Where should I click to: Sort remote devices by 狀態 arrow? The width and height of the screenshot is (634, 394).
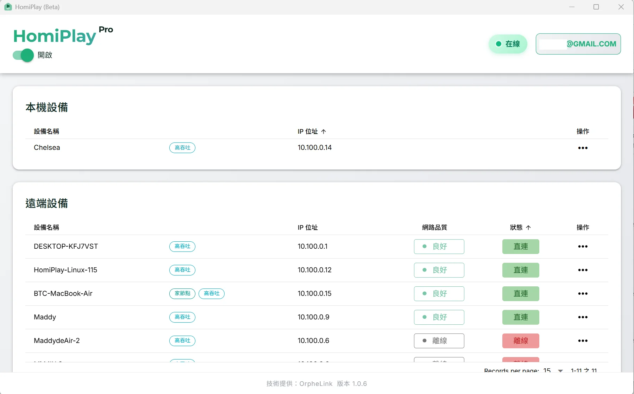[x=528, y=228]
